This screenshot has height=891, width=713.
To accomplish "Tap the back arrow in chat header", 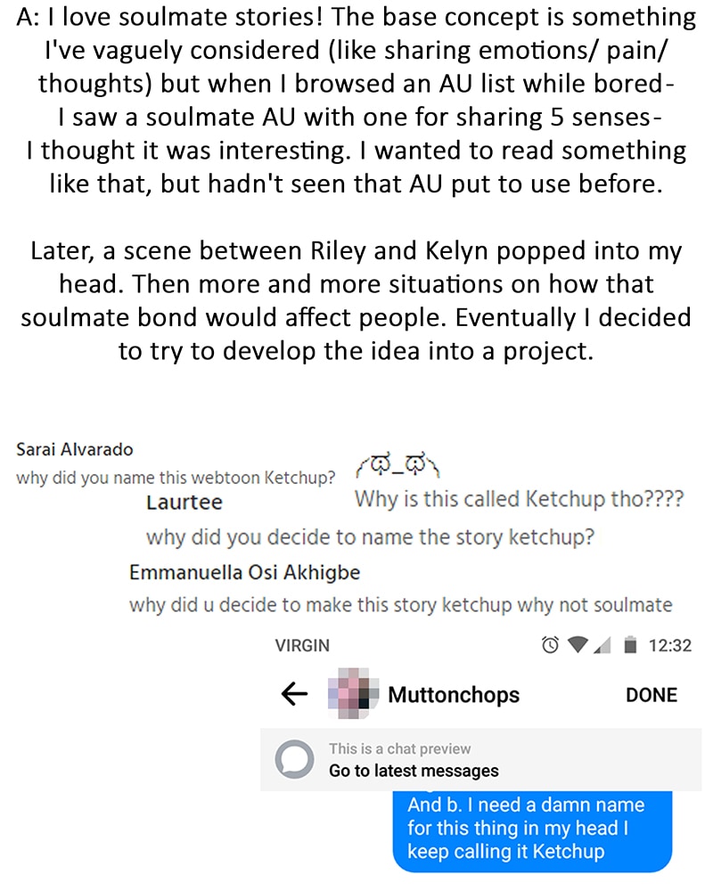I will [294, 694].
